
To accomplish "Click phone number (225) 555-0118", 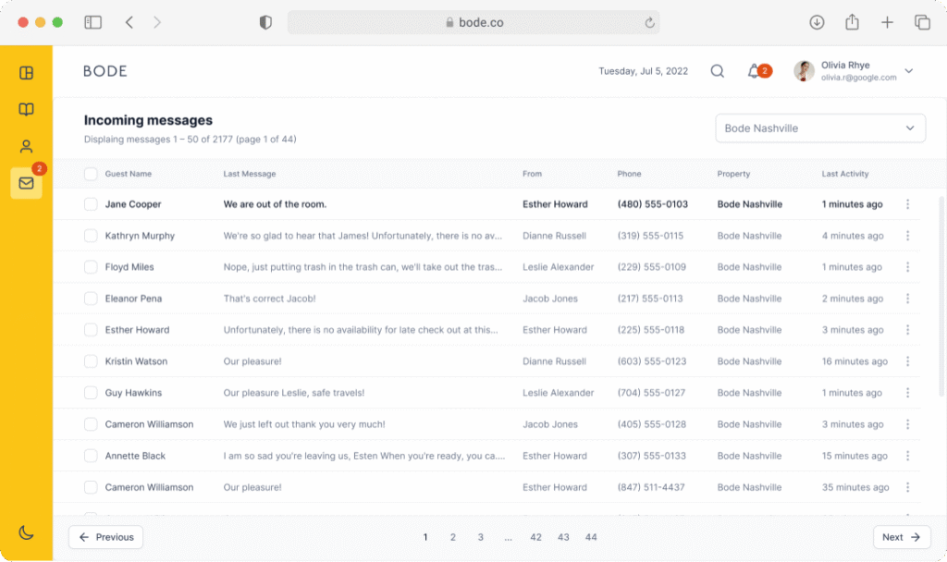I will click(650, 330).
